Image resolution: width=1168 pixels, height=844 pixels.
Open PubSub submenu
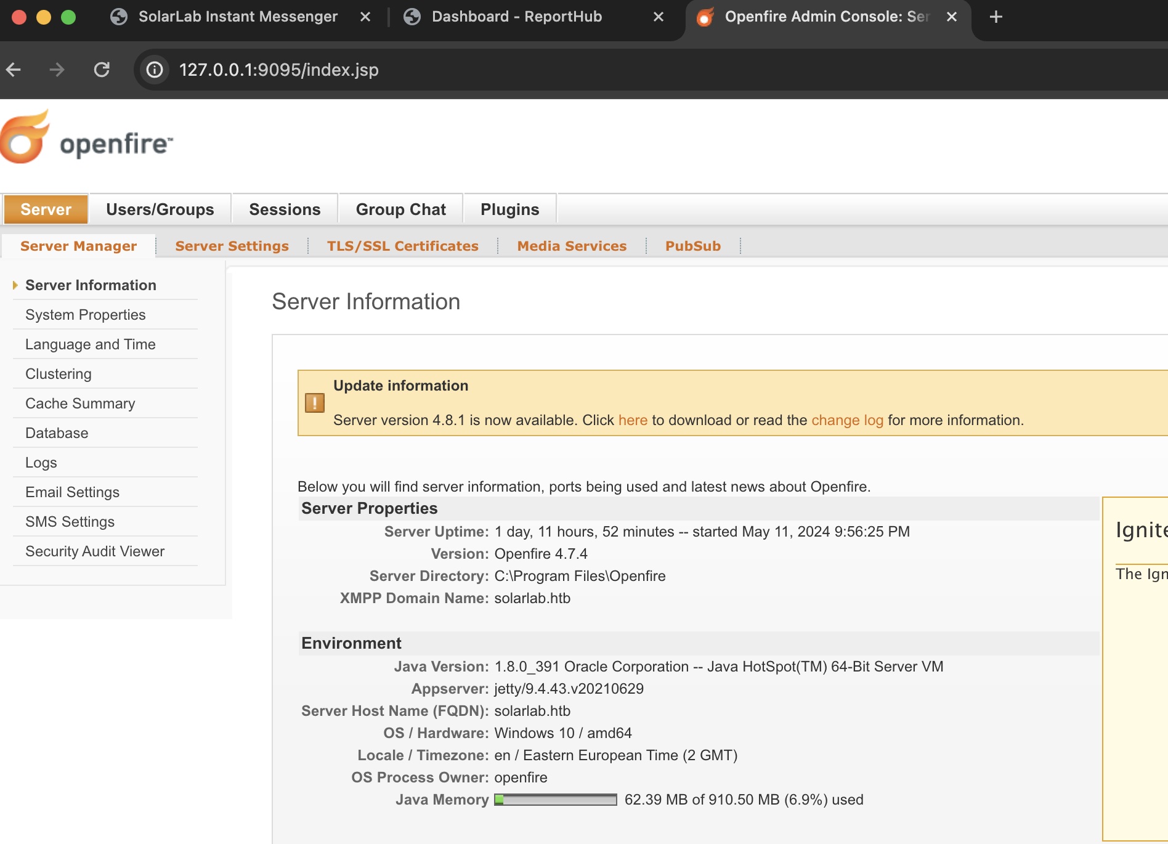[693, 246]
